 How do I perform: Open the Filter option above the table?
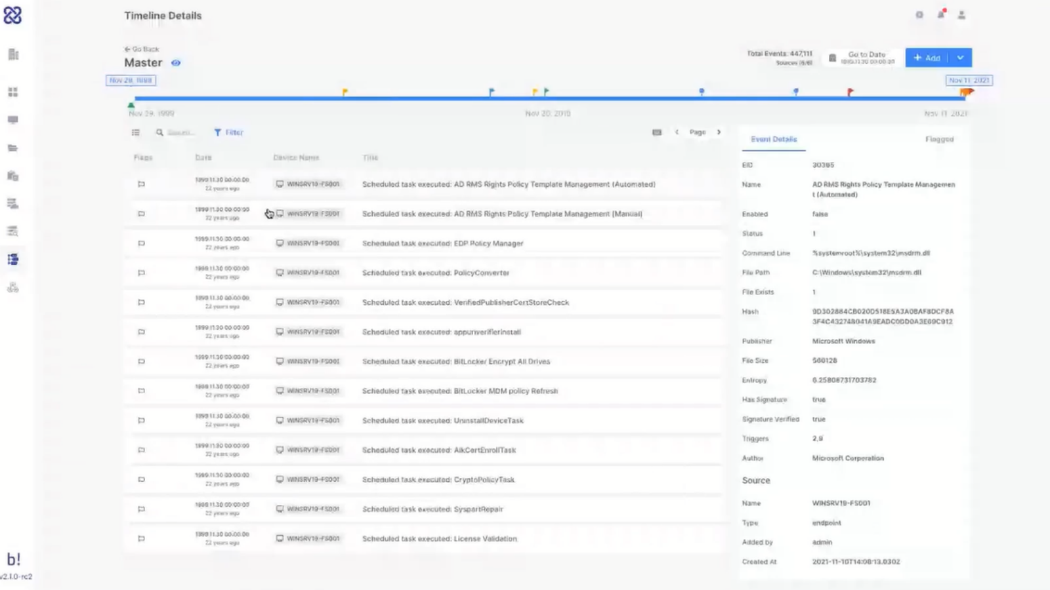[x=228, y=132]
